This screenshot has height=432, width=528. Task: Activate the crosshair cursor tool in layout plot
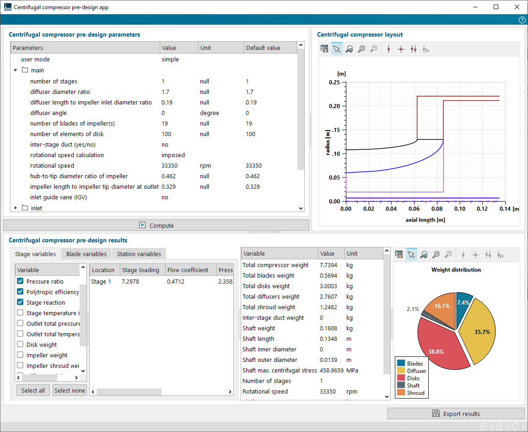click(401, 49)
